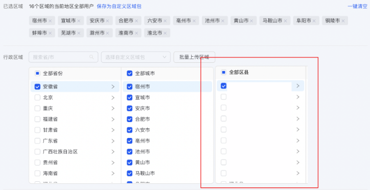Remove 铜陵市 from selected regions

pyautogui.click(x=343, y=21)
